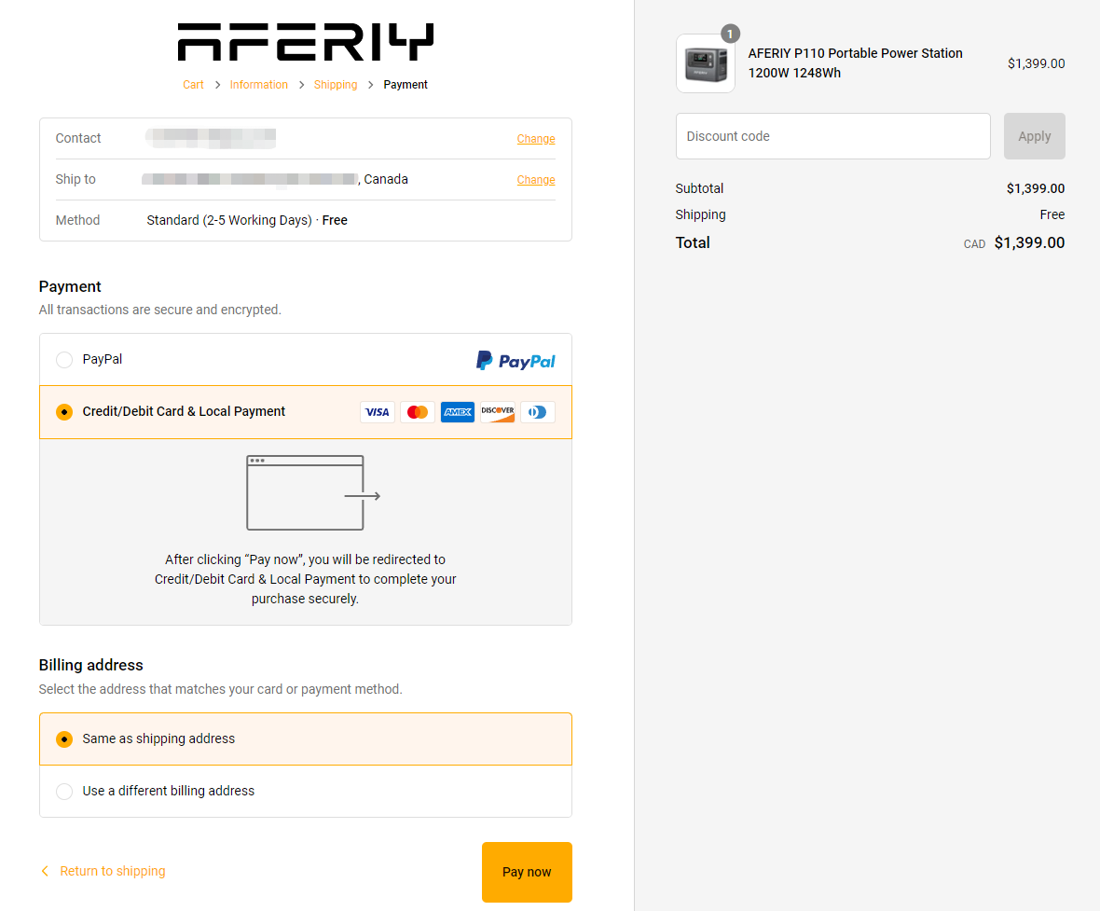Viewport: 1100px width, 911px height.
Task: Click the PayPal logo icon
Action: coord(516,361)
